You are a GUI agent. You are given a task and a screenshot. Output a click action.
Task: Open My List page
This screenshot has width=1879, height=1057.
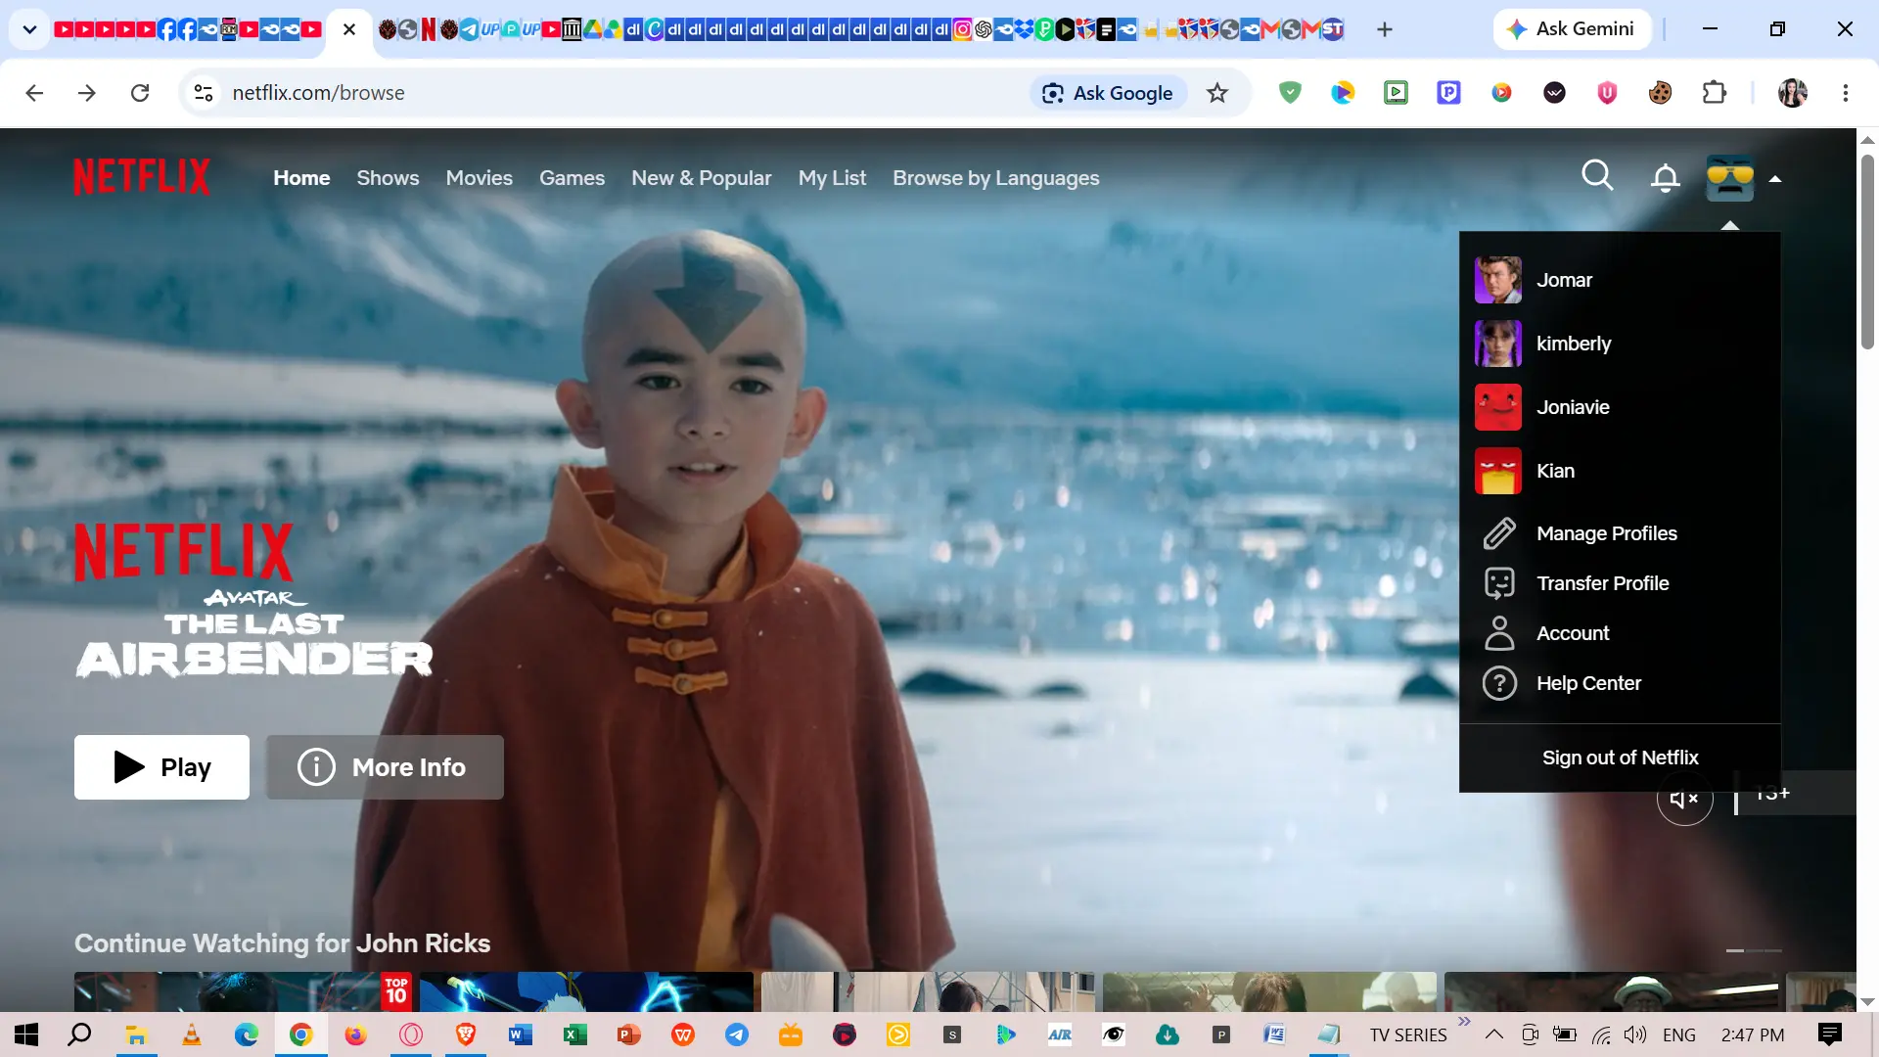pyautogui.click(x=832, y=178)
